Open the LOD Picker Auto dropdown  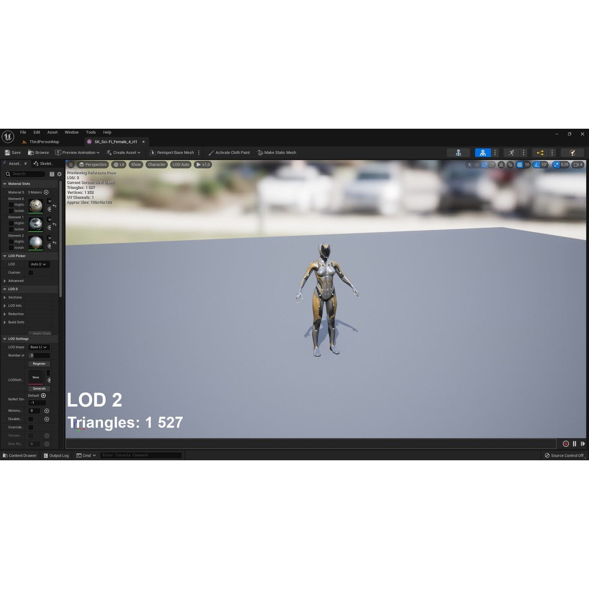coord(39,264)
